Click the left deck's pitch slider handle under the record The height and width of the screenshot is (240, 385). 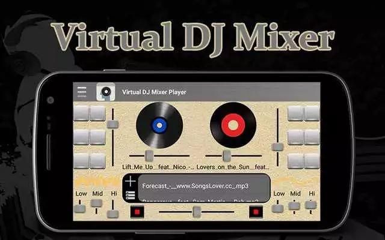click(x=149, y=155)
